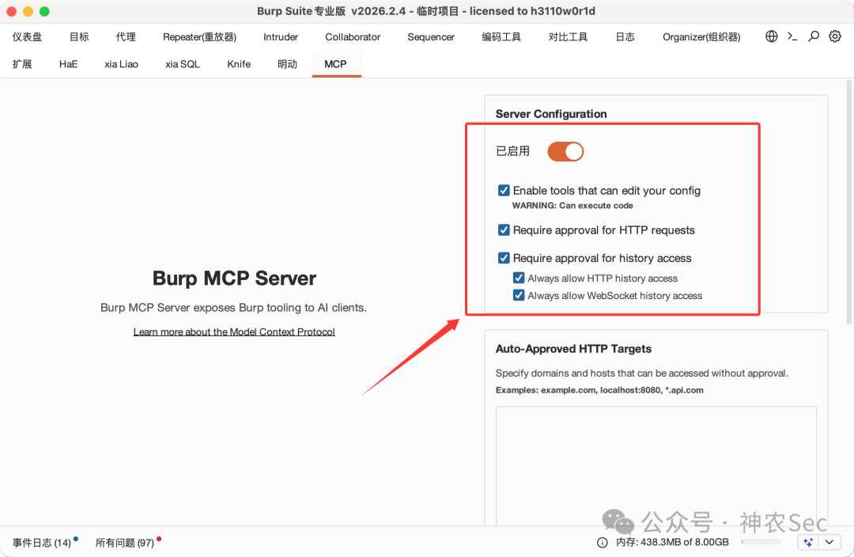The image size is (854, 557).
Task: Switch to the 代理 tab
Action: pos(126,37)
